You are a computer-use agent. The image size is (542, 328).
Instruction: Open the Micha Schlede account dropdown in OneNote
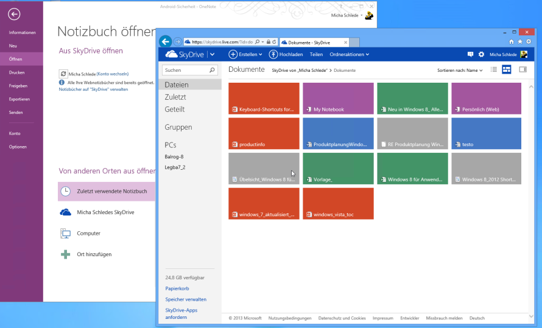[x=362, y=15]
